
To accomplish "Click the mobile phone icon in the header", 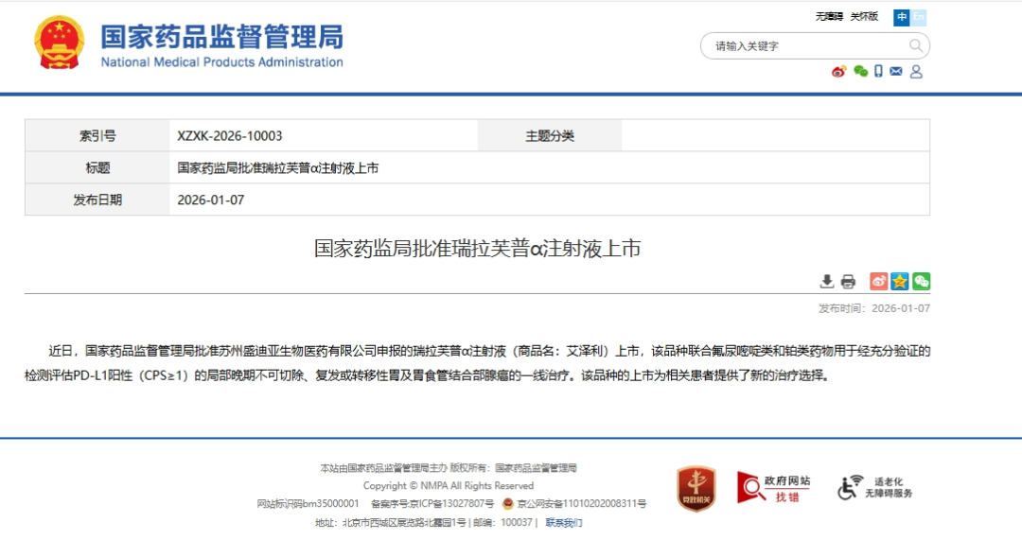I will pos(879,72).
